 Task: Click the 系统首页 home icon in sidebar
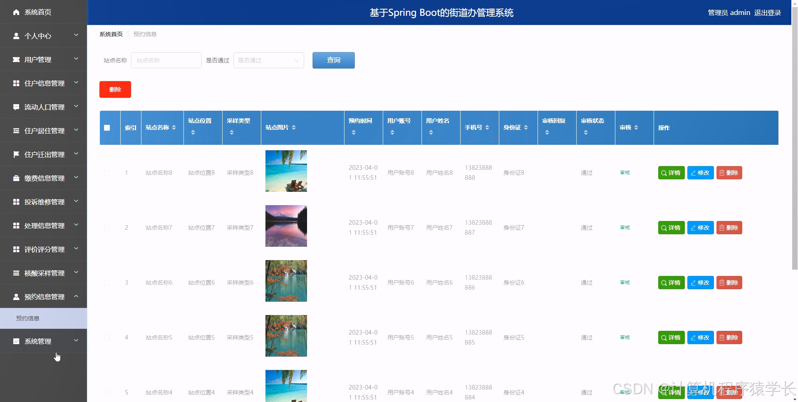coord(16,12)
